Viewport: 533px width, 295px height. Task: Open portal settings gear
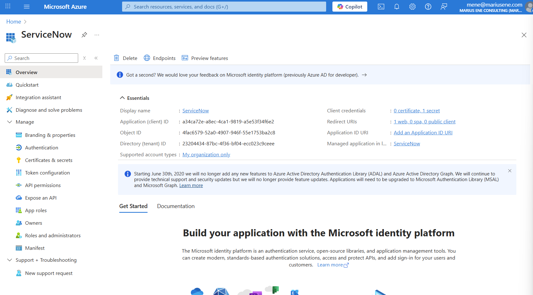(412, 7)
